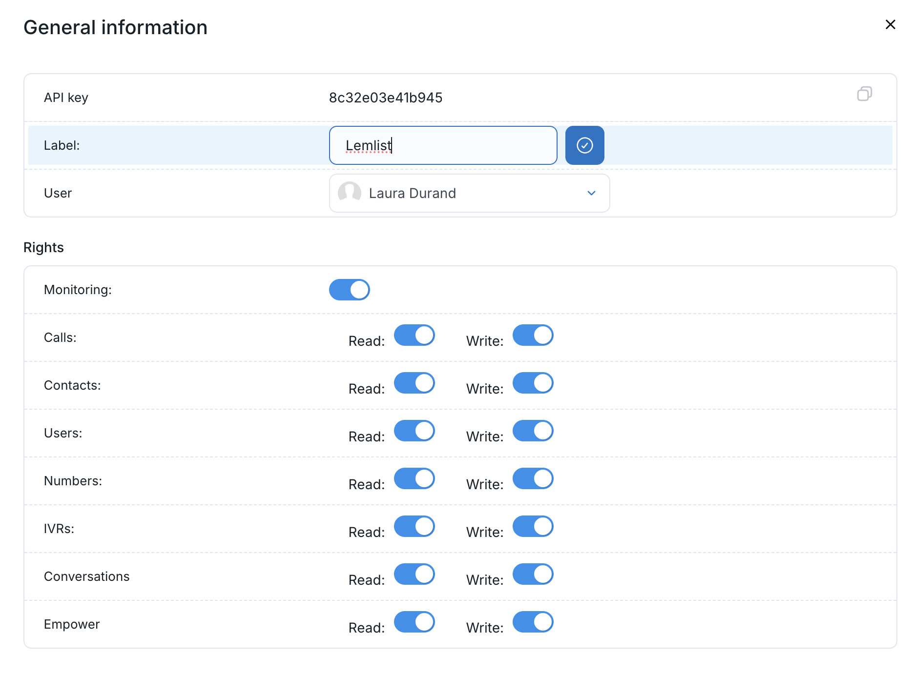Switch off Users Write access
Screen dimensions: 913x674
point(533,431)
